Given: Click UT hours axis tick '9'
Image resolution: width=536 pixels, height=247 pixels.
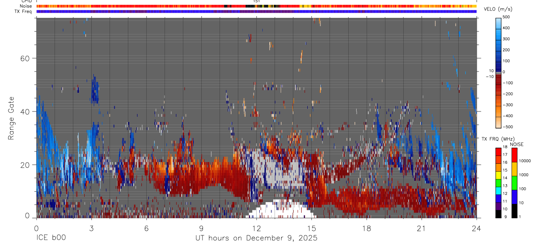Looking at the screenshot, I should pos(201,228).
